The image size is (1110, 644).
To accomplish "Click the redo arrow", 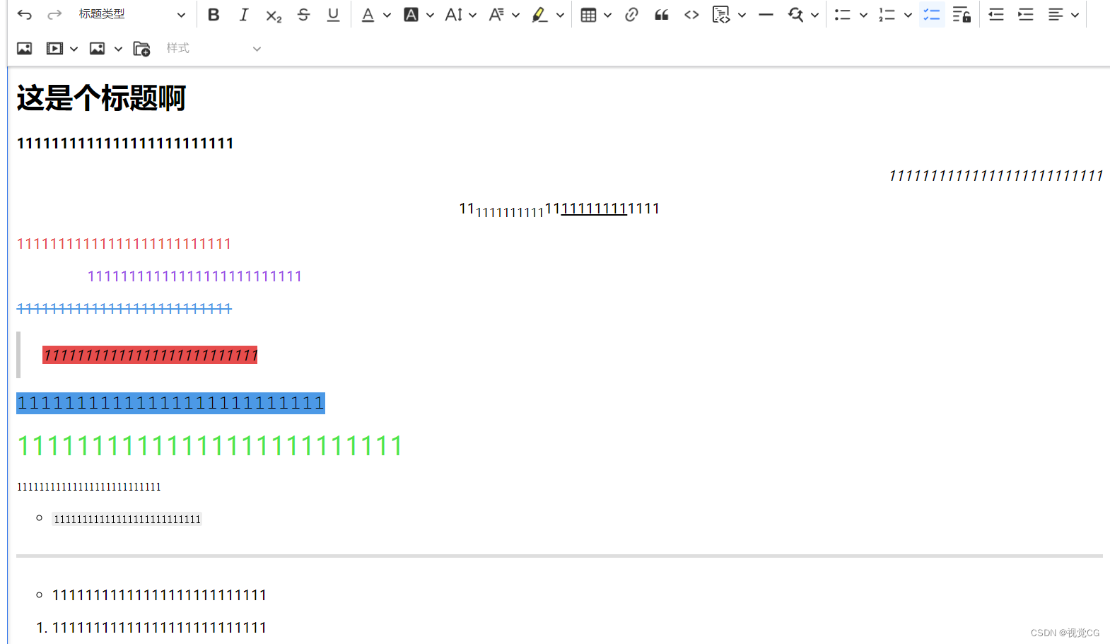I will pyautogui.click(x=54, y=15).
